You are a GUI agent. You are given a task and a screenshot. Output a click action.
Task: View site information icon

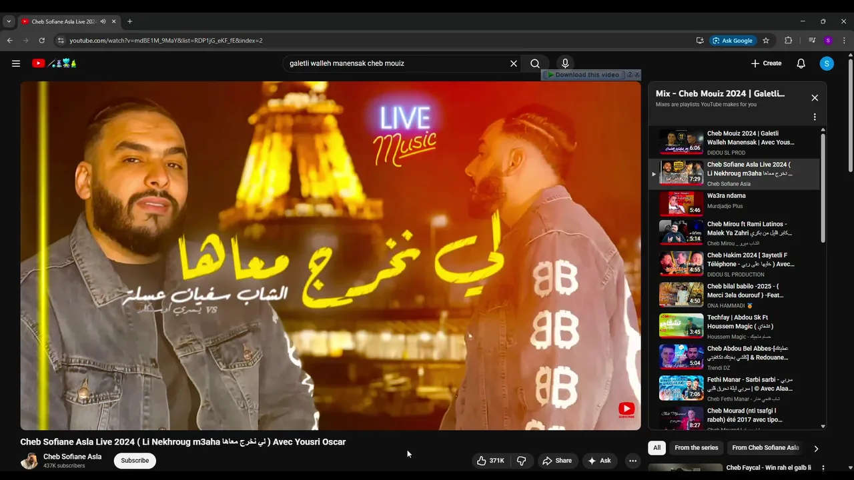point(60,41)
